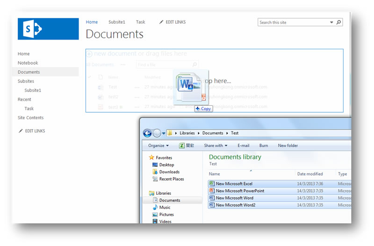Click the pencil icon beside top EDIT LINKS
Screen dimensions: 374x246
coord(161,22)
